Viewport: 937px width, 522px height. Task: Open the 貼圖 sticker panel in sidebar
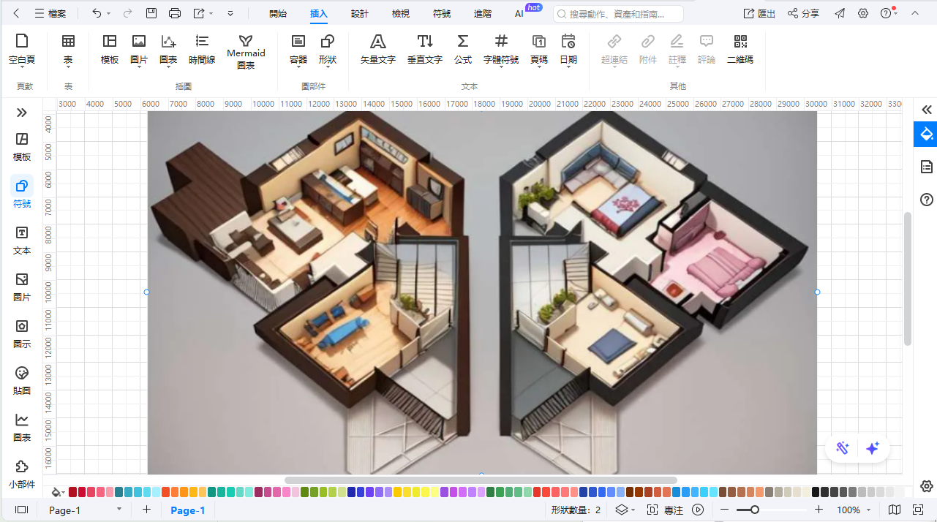[22, 381]
